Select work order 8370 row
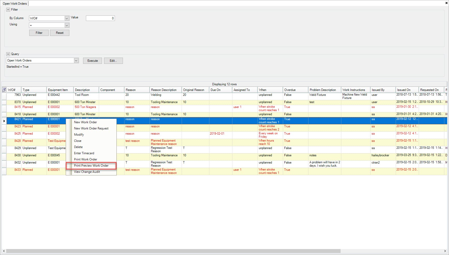This screenshot has width=449, height=255. [x=225, y=102]
